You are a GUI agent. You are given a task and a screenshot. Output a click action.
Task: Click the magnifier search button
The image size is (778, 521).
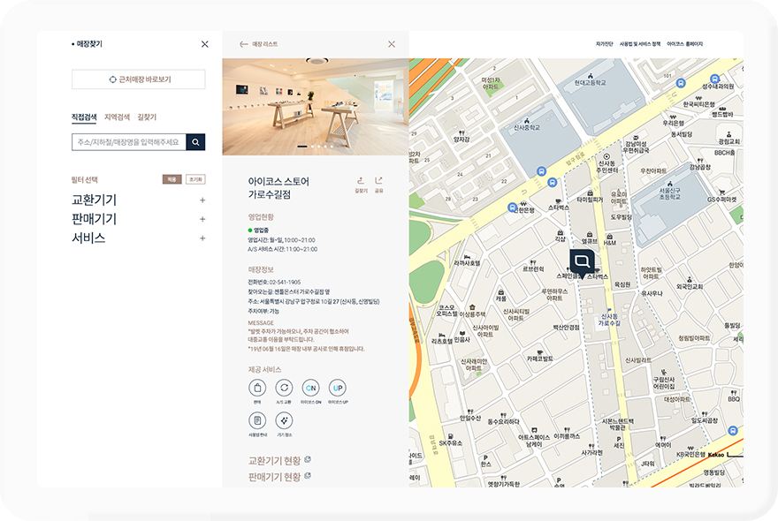[195, 142]
